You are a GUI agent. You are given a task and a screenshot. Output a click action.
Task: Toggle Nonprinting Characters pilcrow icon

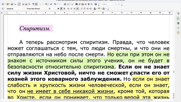pos(89,4)
